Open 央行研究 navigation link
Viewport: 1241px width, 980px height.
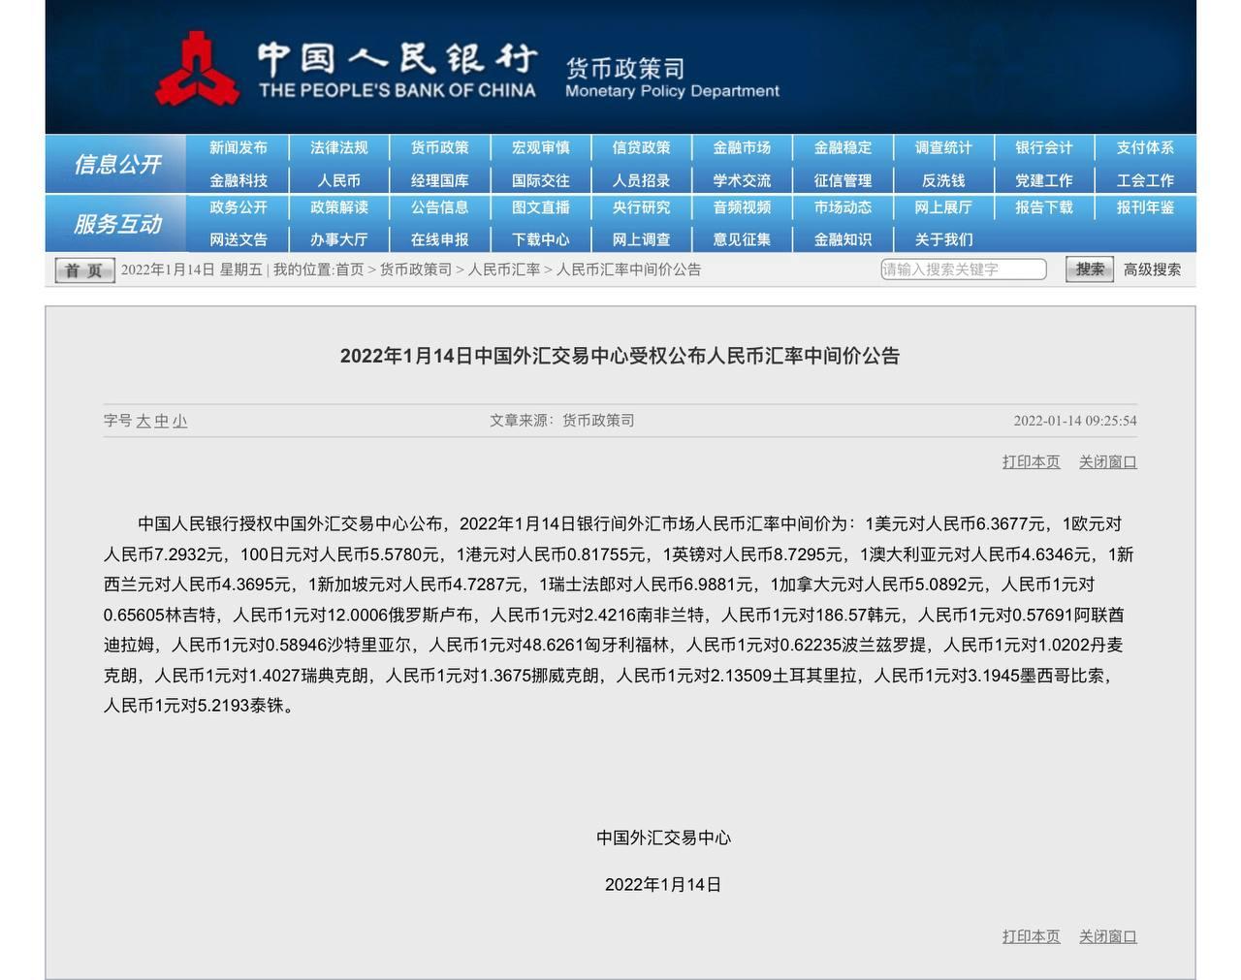coord(642,207)
